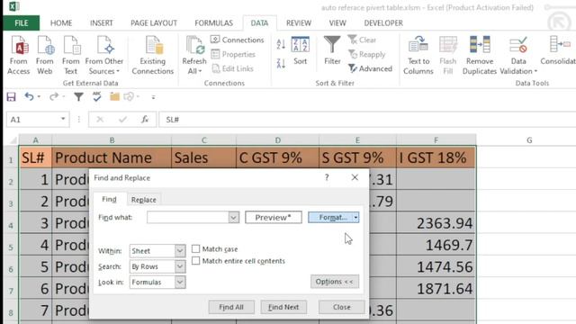Screen dimensions: 576x324
Task: Enable Match case checkbox
Action: (196, 249)
